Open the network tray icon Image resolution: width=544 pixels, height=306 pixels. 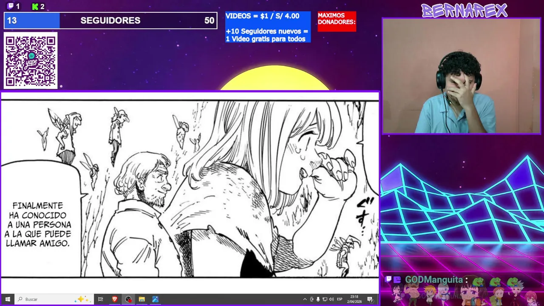325,299
